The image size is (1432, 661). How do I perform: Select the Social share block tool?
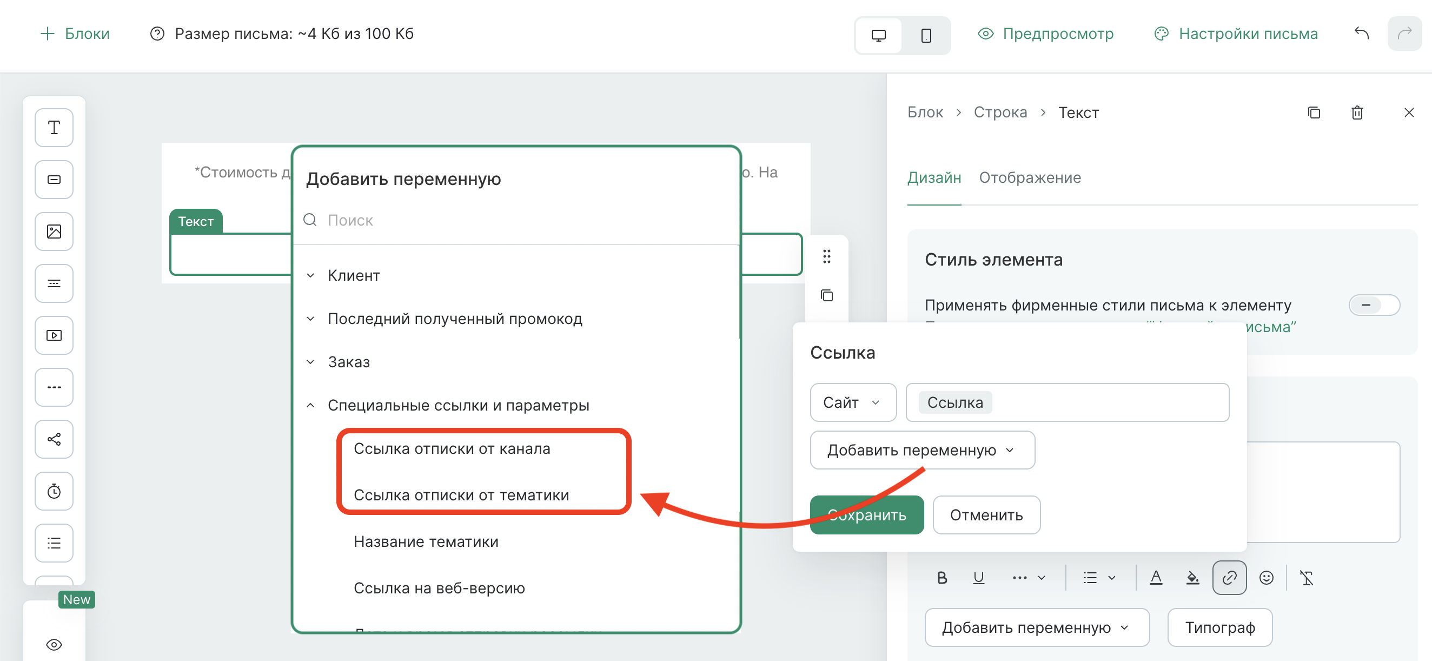point(54,439)
